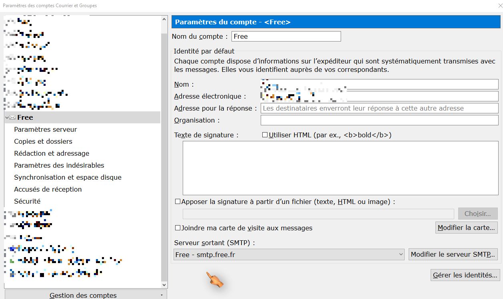Click the account list scroll-down arrow

coord(164,285)
